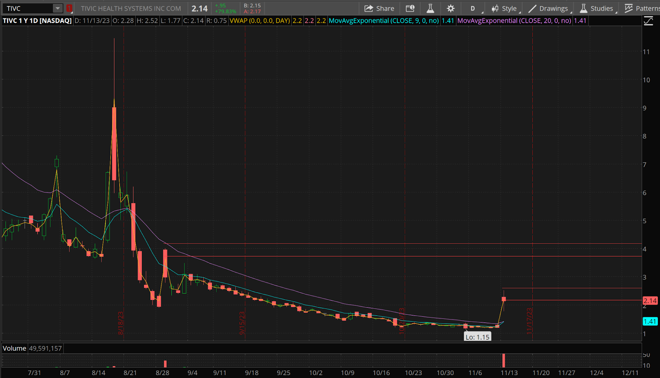The width and height of the screenshot is (660, 378).
Task: Click the Share chart icon button
Action: click(379, 8)
